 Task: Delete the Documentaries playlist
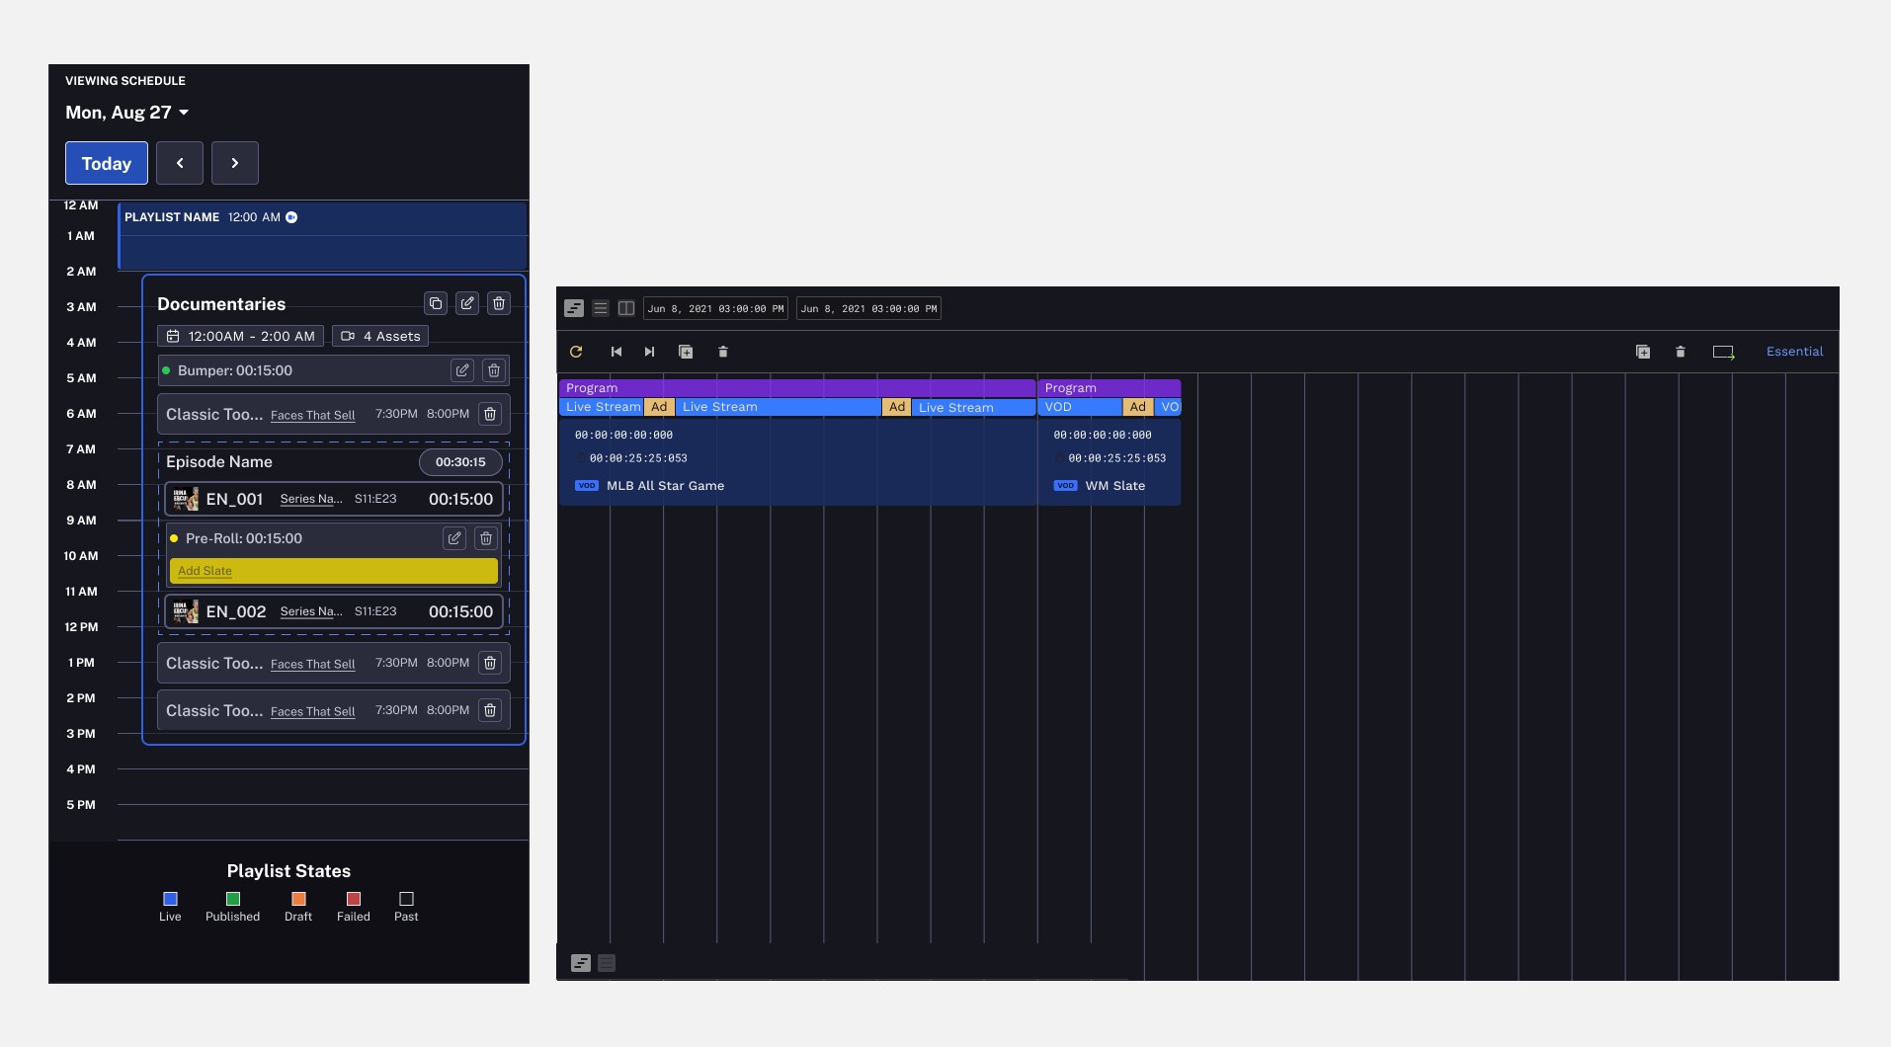click(499, 303)
